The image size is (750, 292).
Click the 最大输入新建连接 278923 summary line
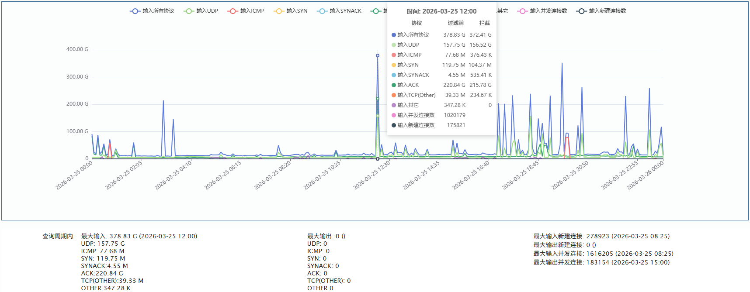tap(601, 236)
